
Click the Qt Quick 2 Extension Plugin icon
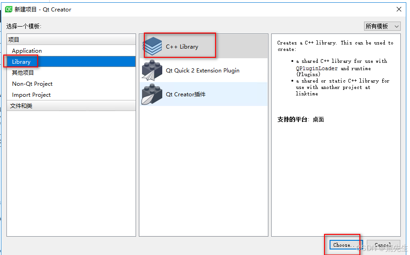(x=152, y=70)
